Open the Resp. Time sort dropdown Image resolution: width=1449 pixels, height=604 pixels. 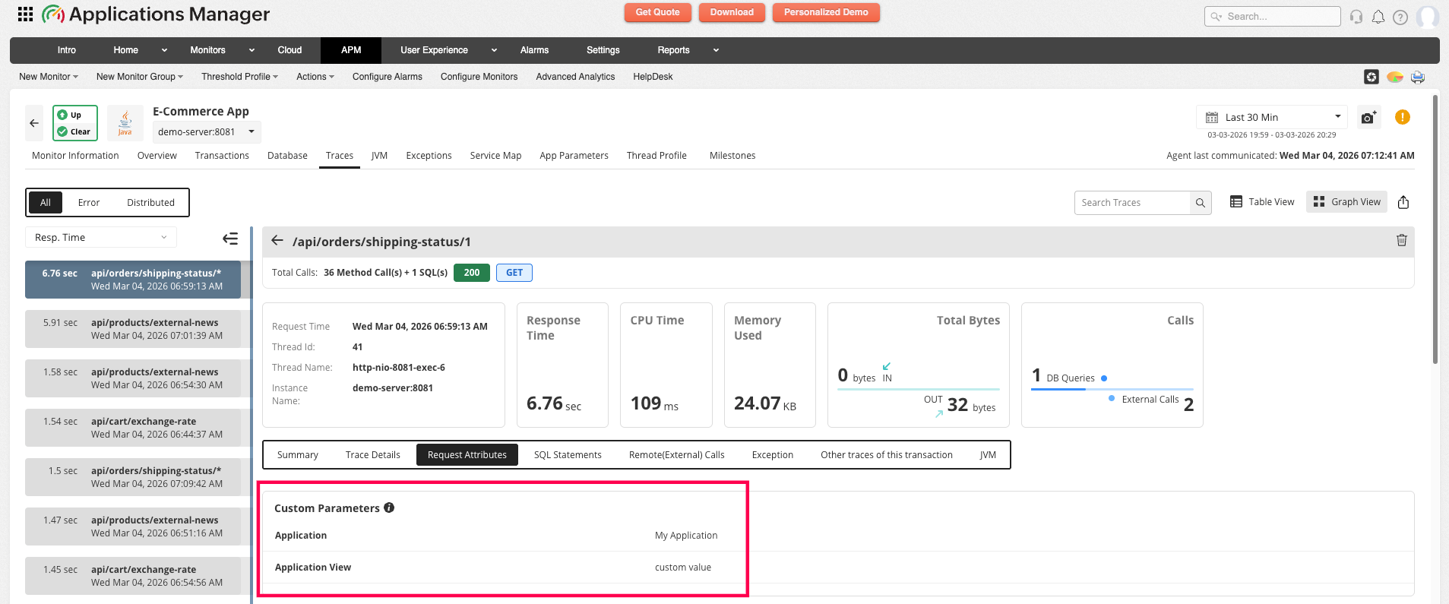tap(100, 238)
